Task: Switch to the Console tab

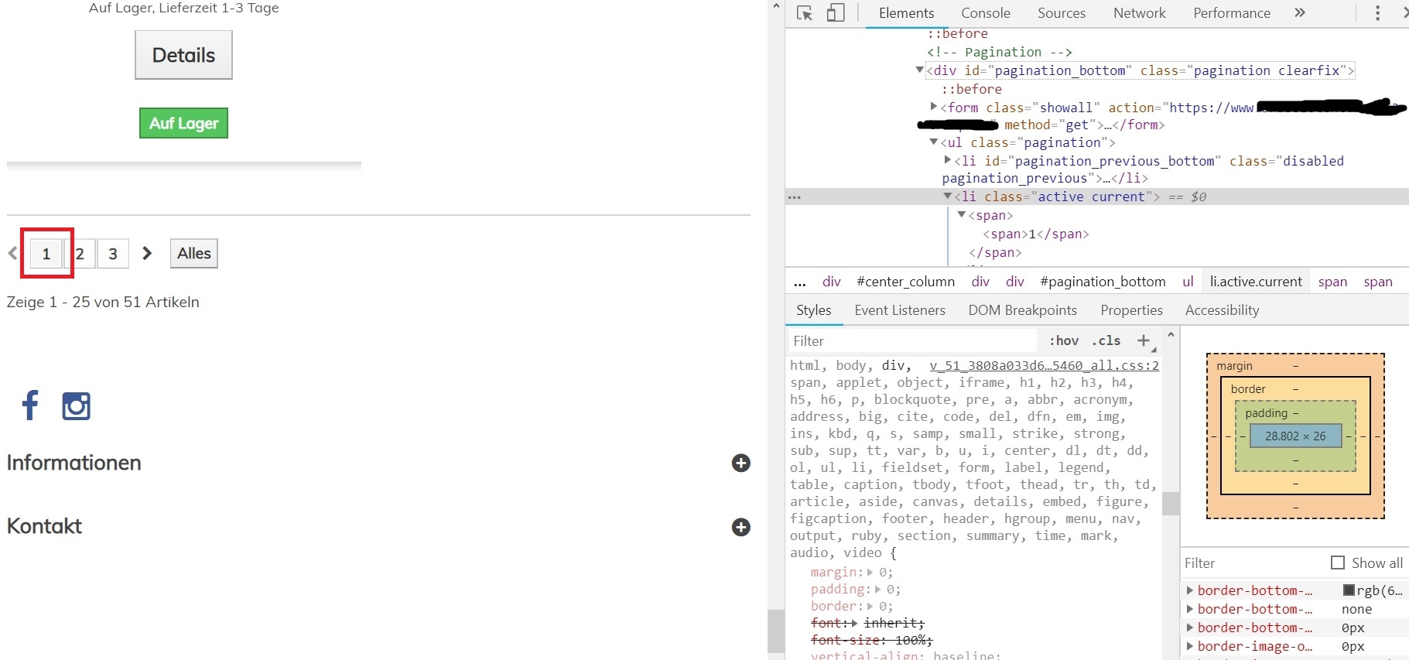Action: pyautogui.click(x=985, y=13)
